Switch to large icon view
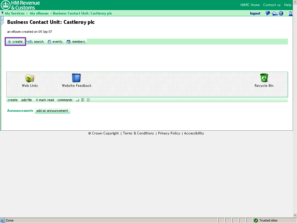The height and width of the screenshot is (223, 297). point(77,100)
